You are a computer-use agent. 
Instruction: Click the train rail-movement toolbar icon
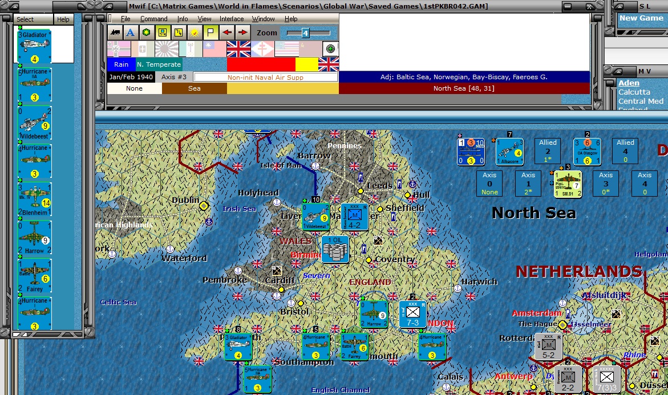click(115, 32)
